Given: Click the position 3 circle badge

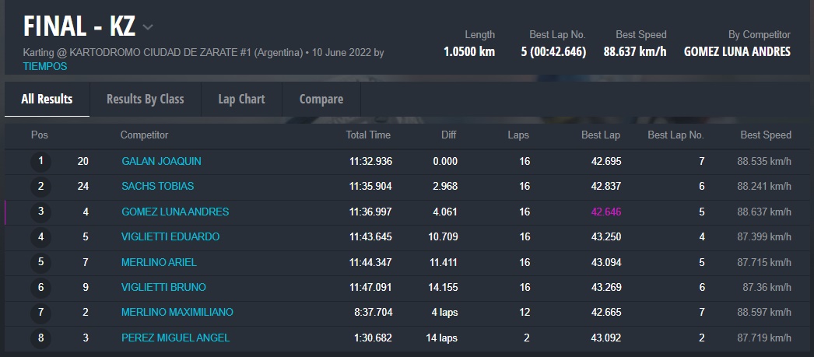Looking at the screenshot, I should click(40, 212).
